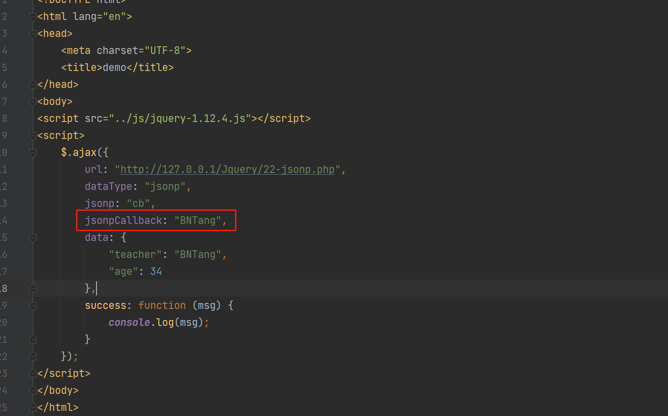Click the (msg) parameter in the function signature
The width and height of the screenshot is (668, 416).
point(207,306)
